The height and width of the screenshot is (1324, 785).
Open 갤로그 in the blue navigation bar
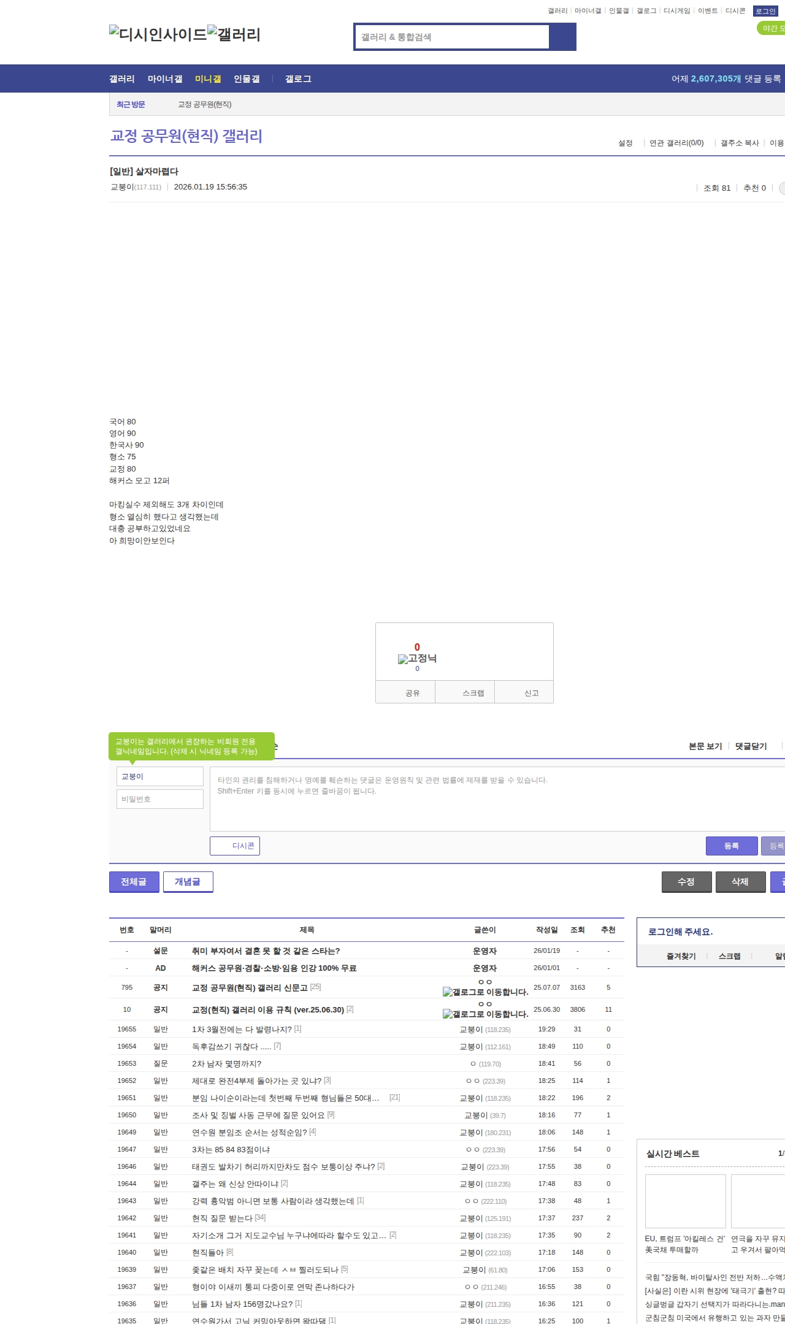tap(298, 79)
